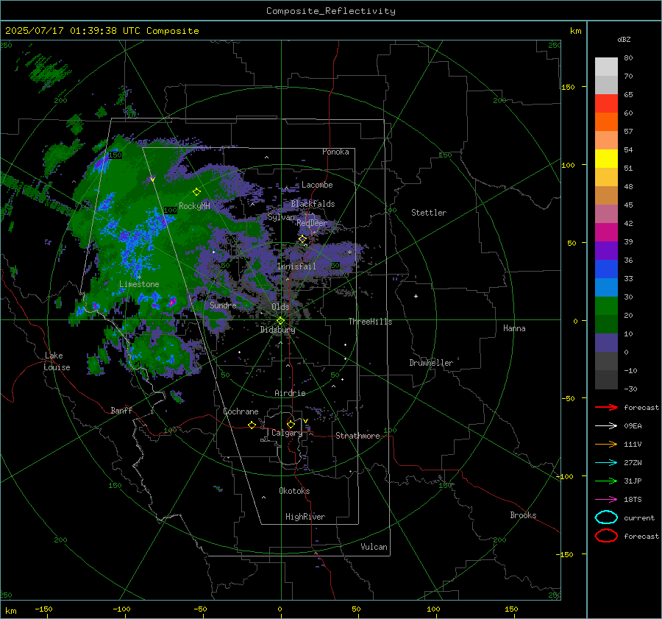Click the Cochrane label
This screenshot has height=619, width=662.
(x=241, y=411)
